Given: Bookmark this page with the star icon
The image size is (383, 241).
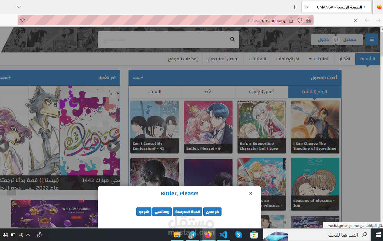Looking at the screenshot, I should [x=23, y=20].
